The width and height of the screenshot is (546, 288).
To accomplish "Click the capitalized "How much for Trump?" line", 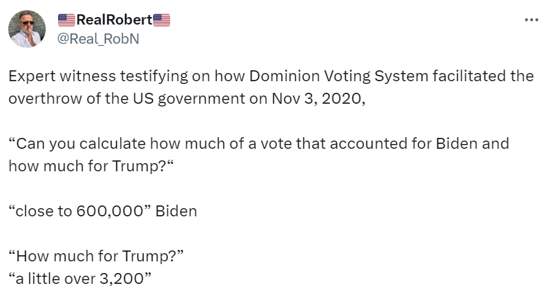I will [97, 257].
